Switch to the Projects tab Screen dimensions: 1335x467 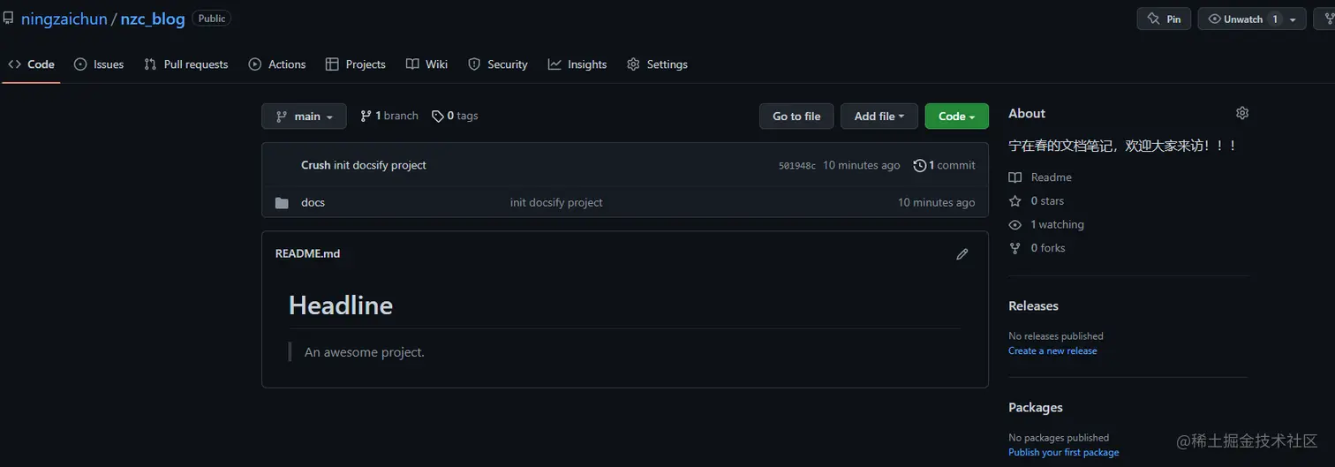(x=356, y=64)
